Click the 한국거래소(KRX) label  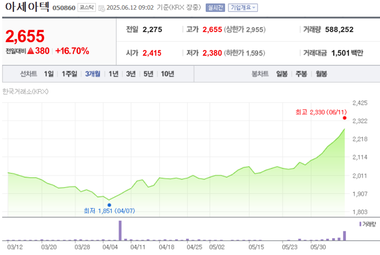(x=25, y=92)
